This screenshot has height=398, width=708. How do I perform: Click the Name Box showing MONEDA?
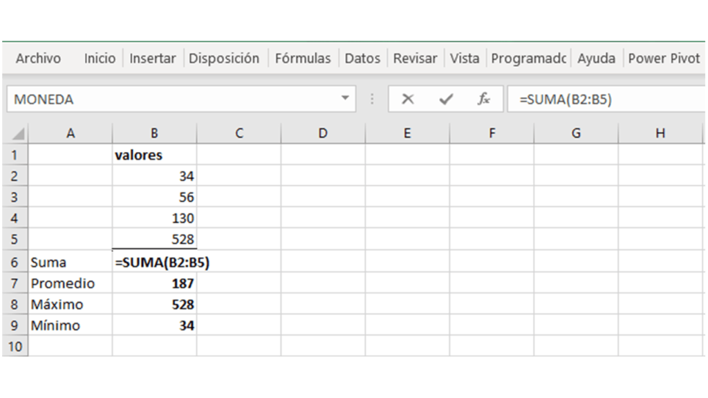tap(173, 99)
